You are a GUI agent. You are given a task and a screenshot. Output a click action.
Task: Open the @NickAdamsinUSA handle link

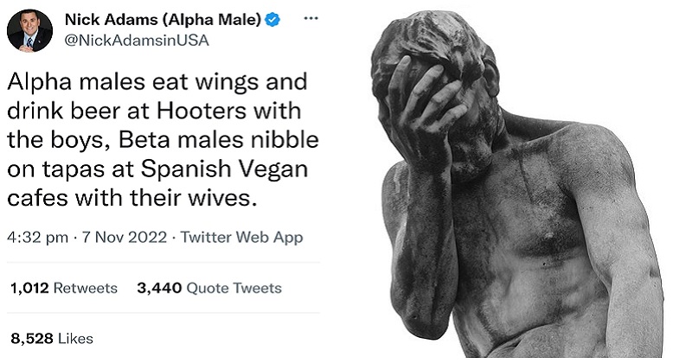tap(137, 41)
